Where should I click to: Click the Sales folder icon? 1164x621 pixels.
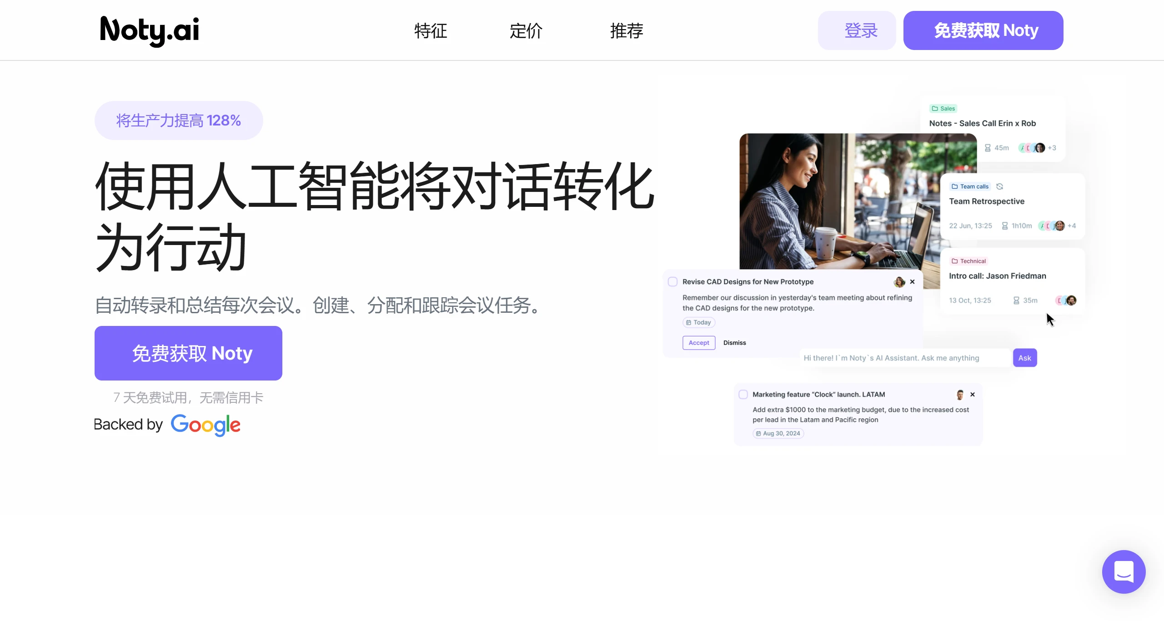pyautogui.click(x=934, y=108)
